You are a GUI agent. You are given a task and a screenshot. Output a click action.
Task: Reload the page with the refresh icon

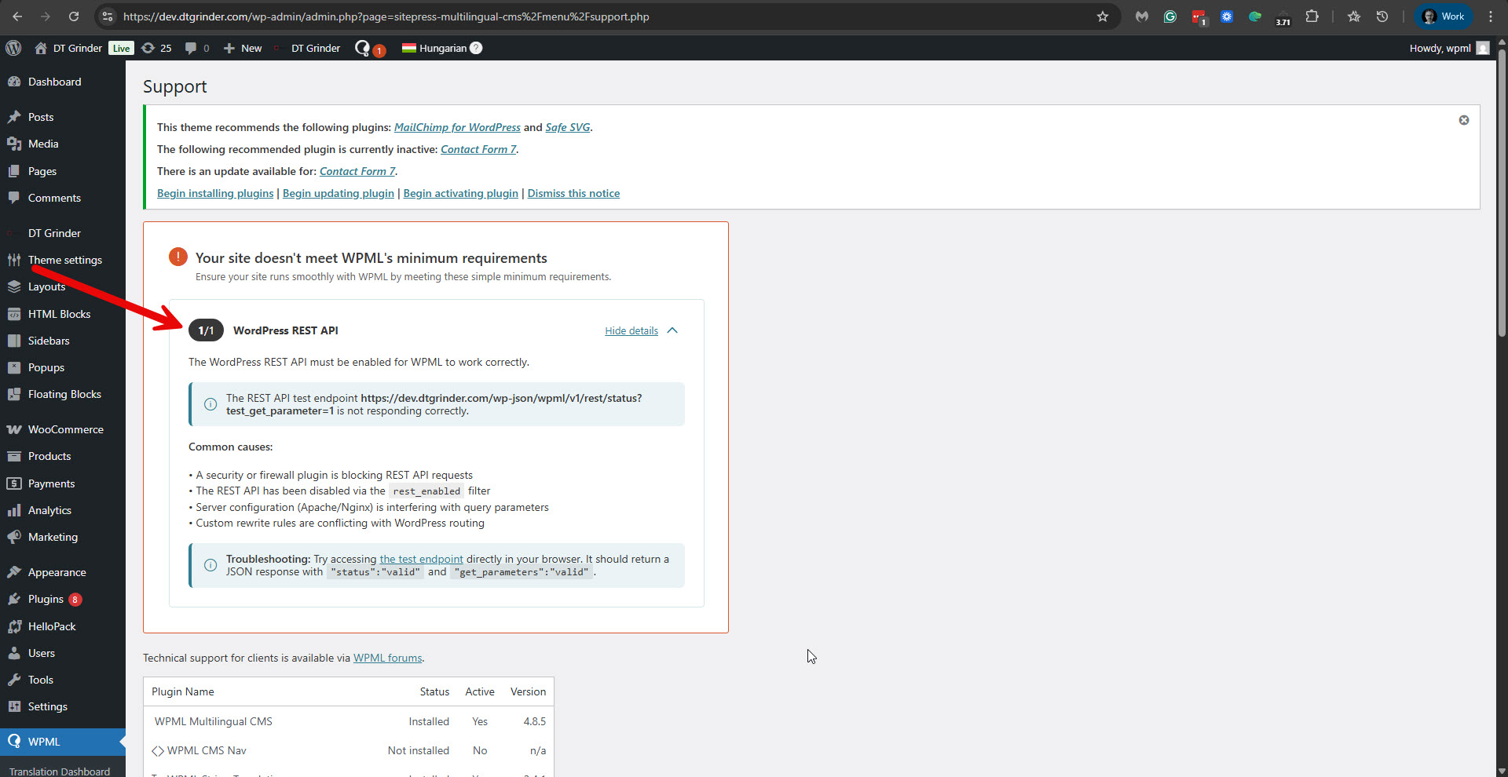(x=74, y=16)
